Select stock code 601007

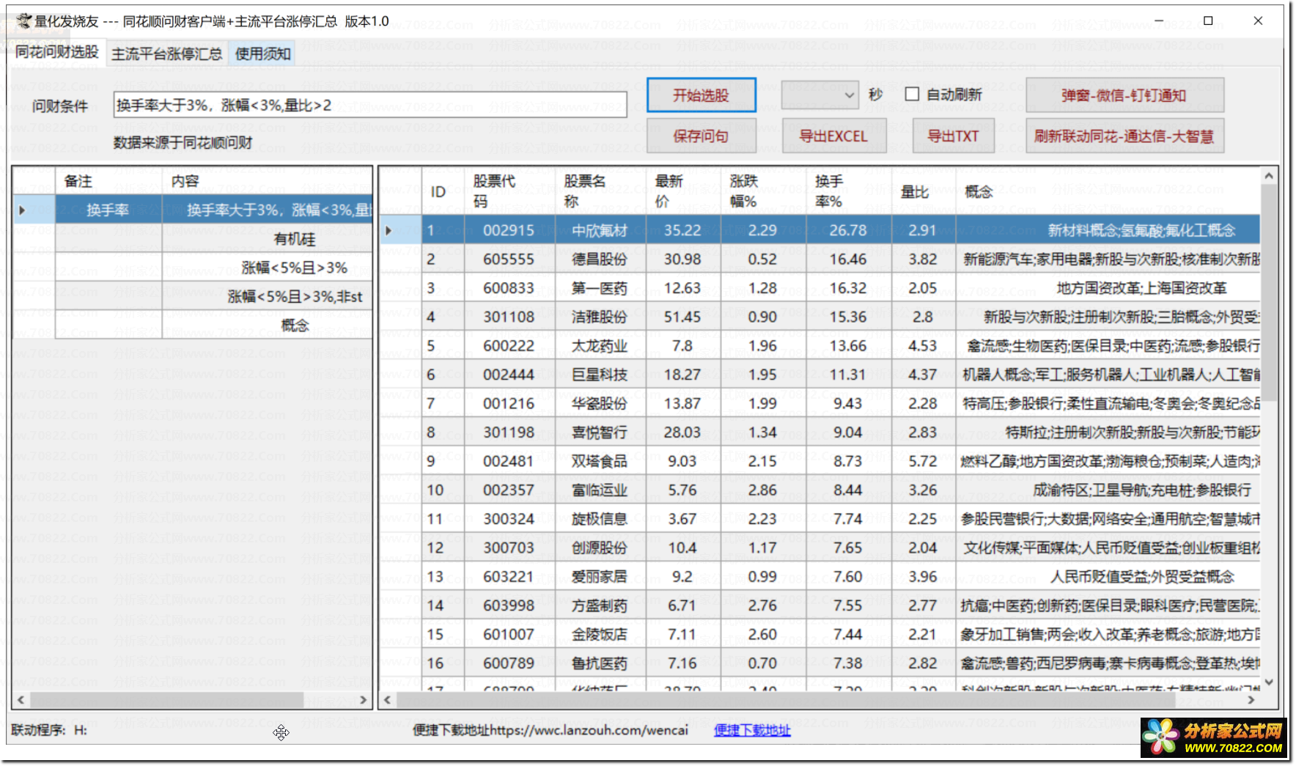coord(509,634)
